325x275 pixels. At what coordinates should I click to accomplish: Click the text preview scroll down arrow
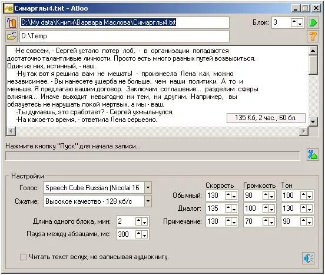coord(313,122)
